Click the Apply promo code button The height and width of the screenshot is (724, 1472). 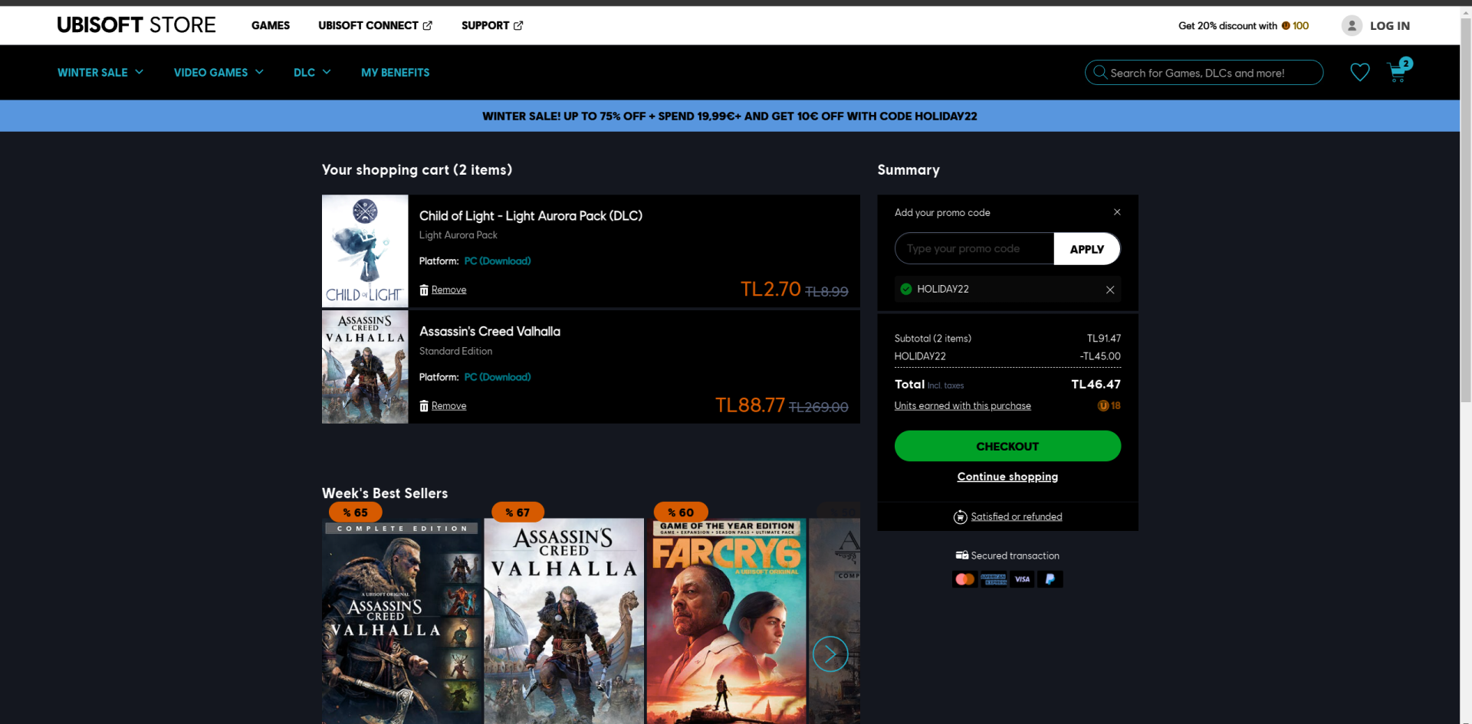[x=1086, y=249]
